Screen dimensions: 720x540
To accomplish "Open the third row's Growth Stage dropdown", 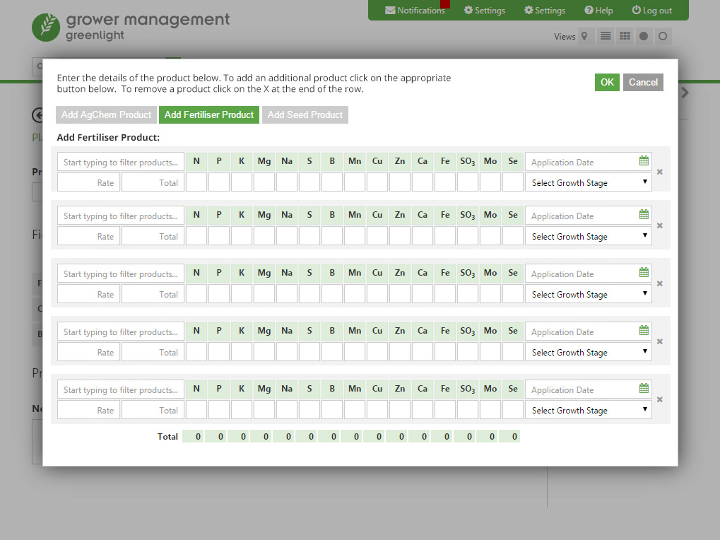I will tap(588, 294).
